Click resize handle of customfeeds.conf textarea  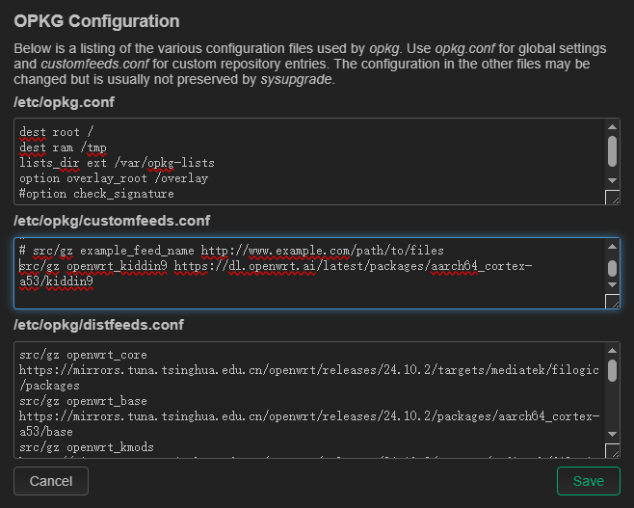(612, 302)
